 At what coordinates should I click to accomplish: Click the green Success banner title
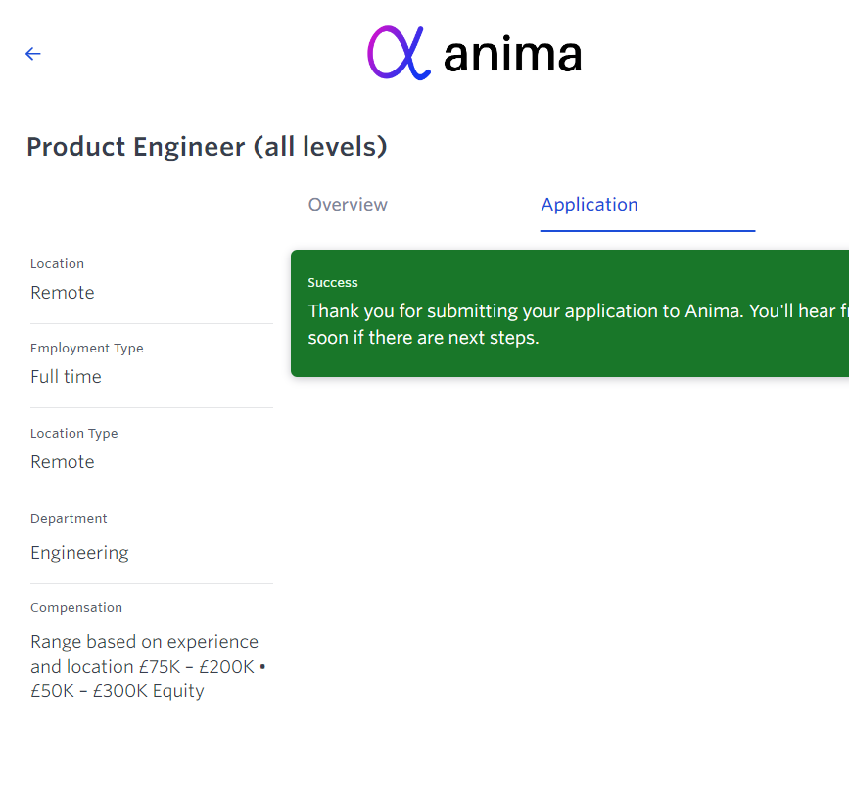click(x=333, y=282)
